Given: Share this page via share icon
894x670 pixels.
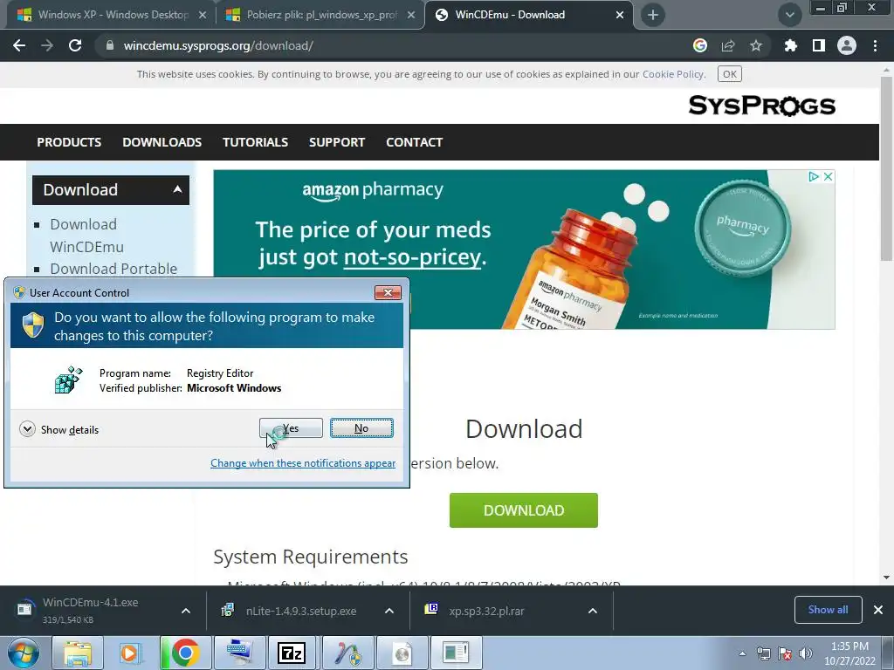Looking at the screenshot, I should (x=727, y=45).
